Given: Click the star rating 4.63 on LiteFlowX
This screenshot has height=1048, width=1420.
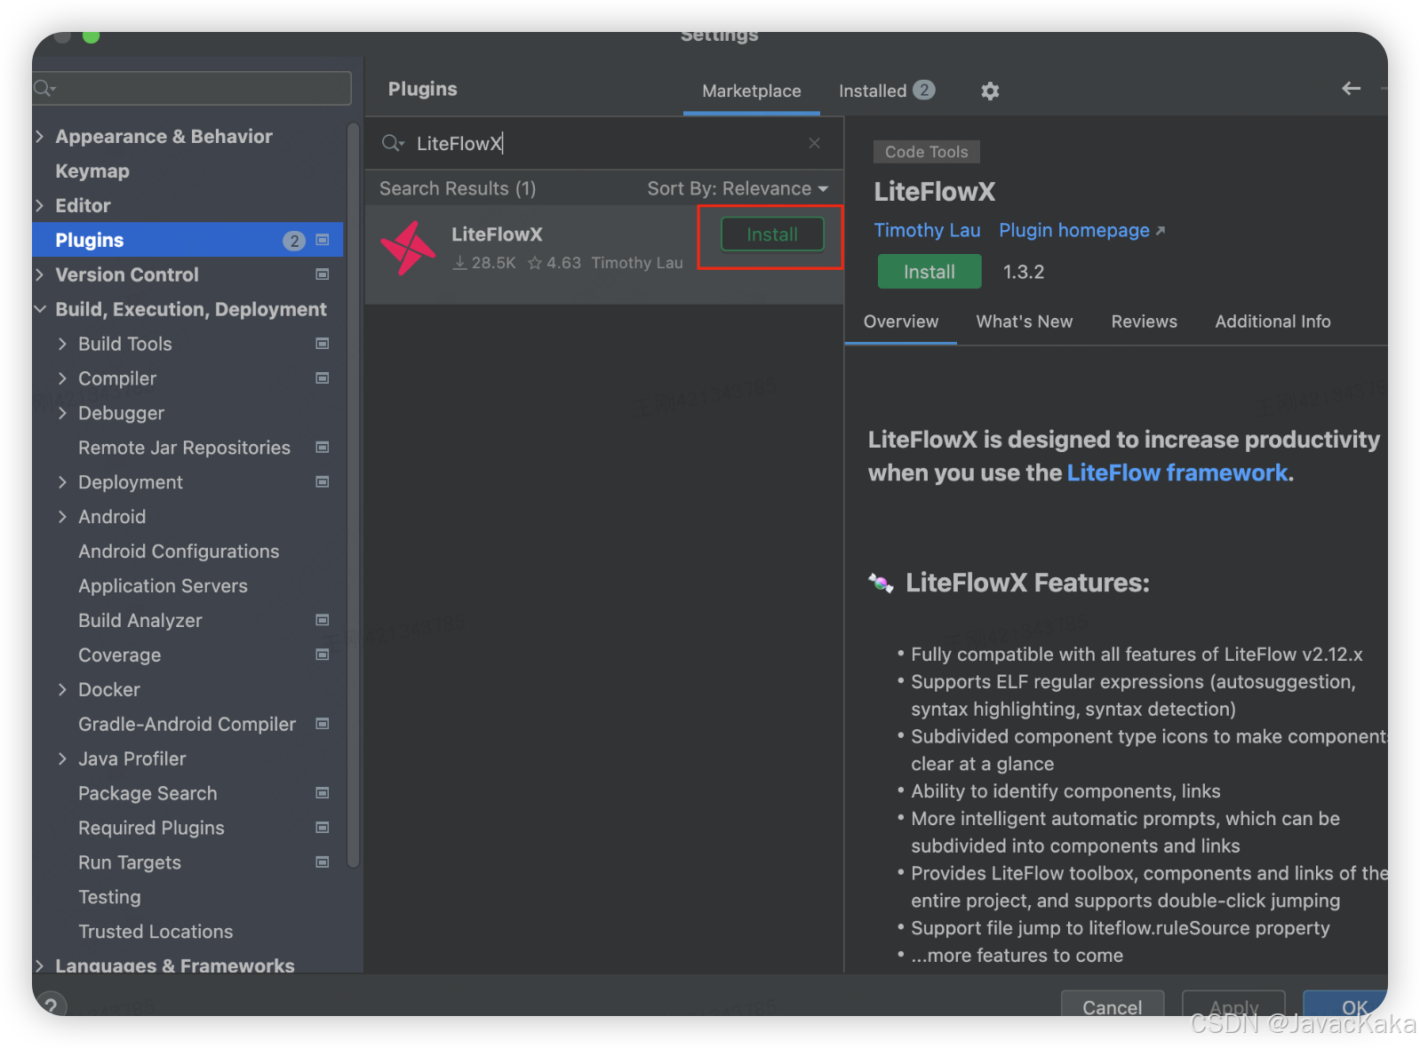Looking at the screenshot, I should pyautogui.click(x=554, y=263).
